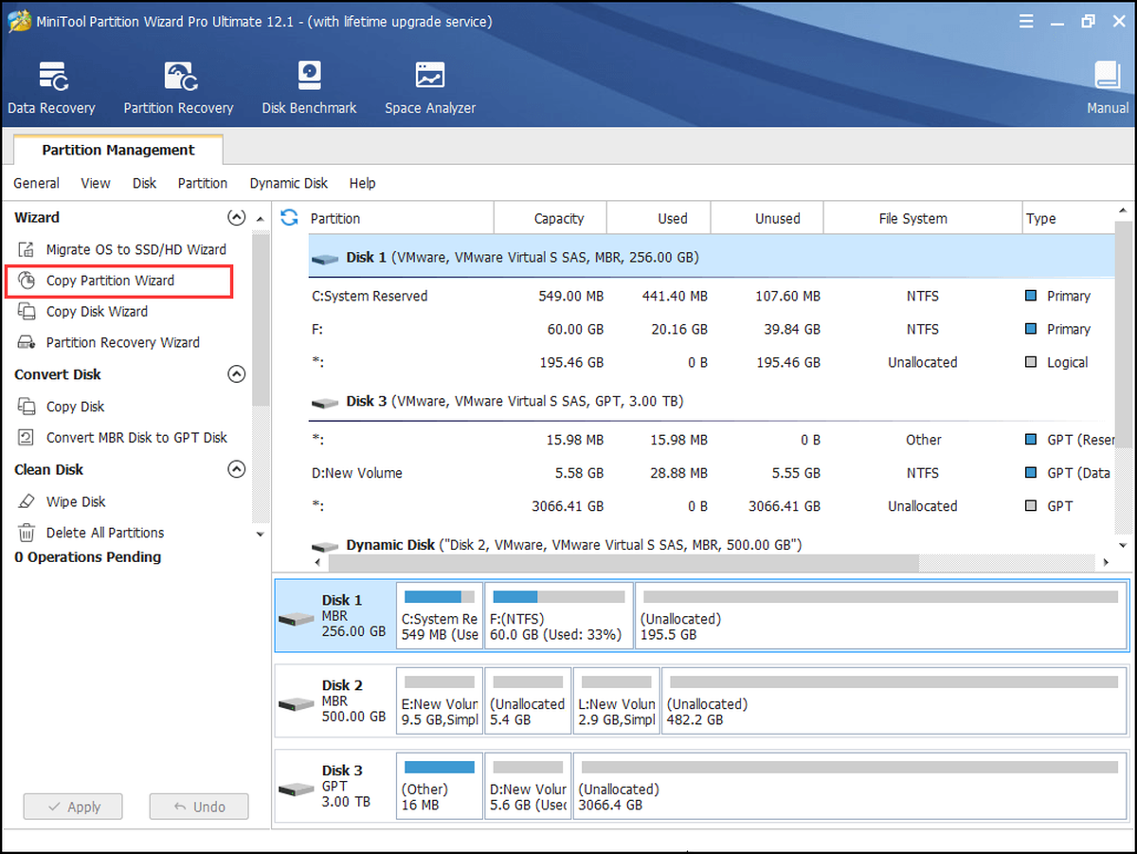The width and height of the screenshot is (1137, 854).
Task: Open Data Recovery tool
Action: tap(51, 88)
